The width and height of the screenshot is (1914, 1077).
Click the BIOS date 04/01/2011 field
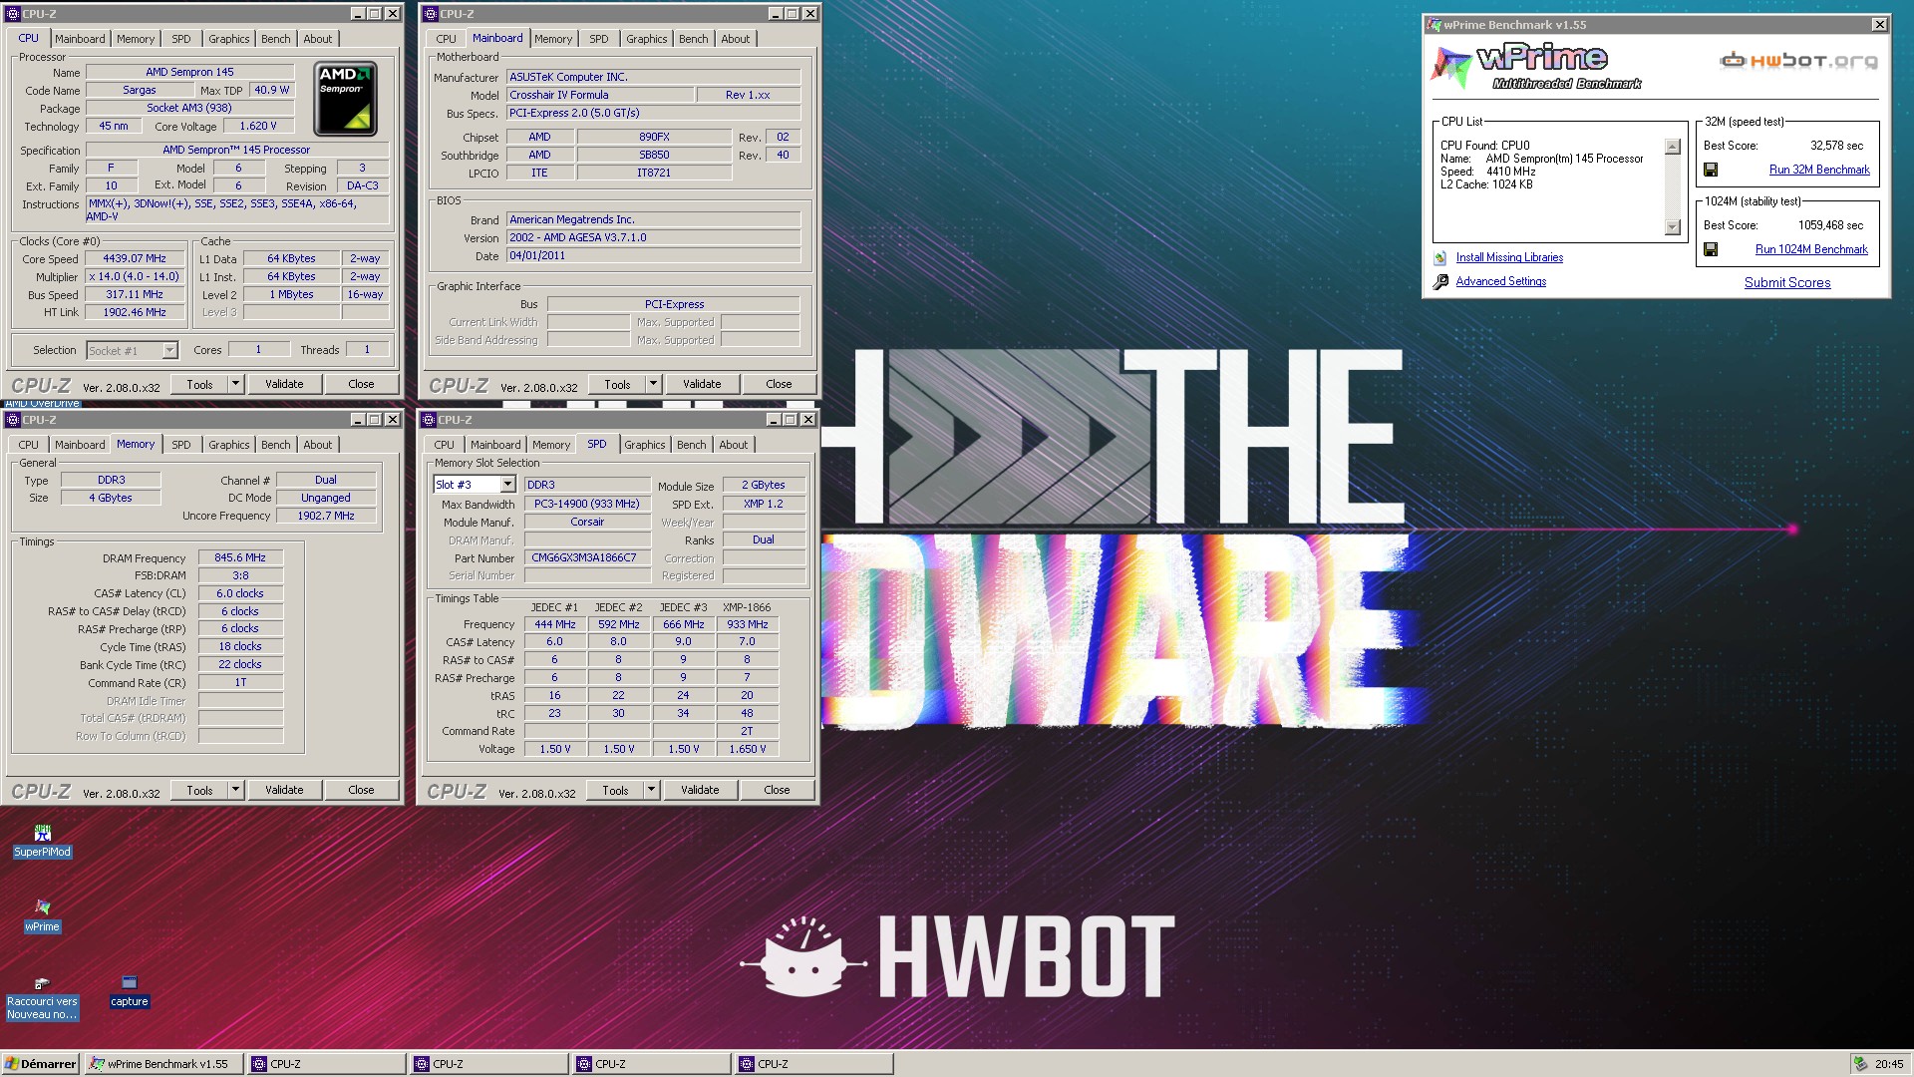[653, 255]
